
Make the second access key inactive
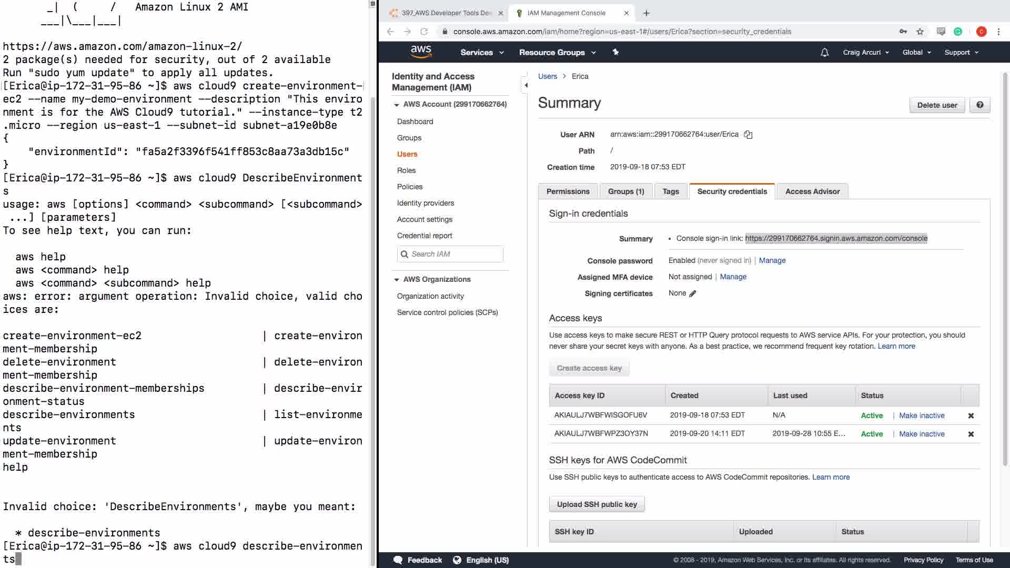(x=922, y=434)
